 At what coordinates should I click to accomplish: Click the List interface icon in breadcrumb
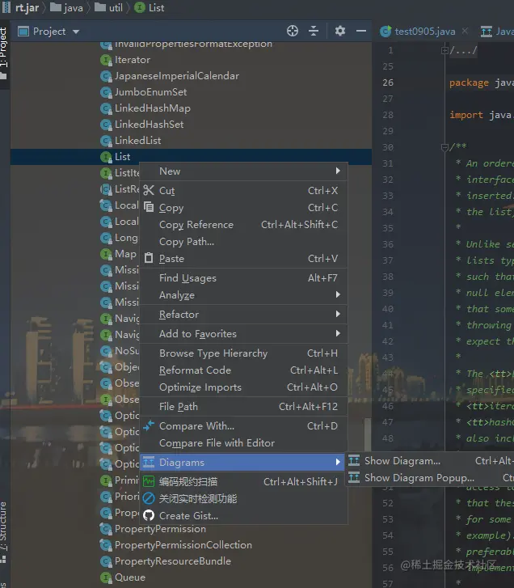point(140,7)
